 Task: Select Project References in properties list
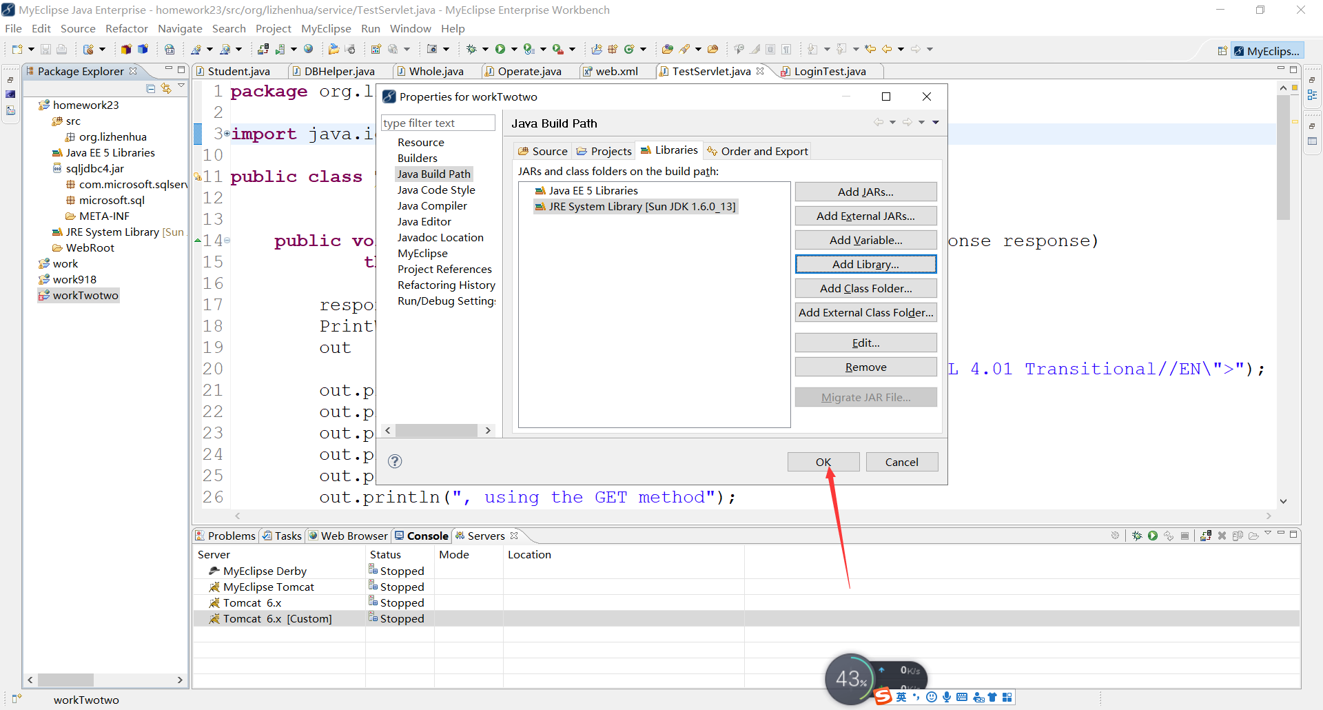coord(444,269)
